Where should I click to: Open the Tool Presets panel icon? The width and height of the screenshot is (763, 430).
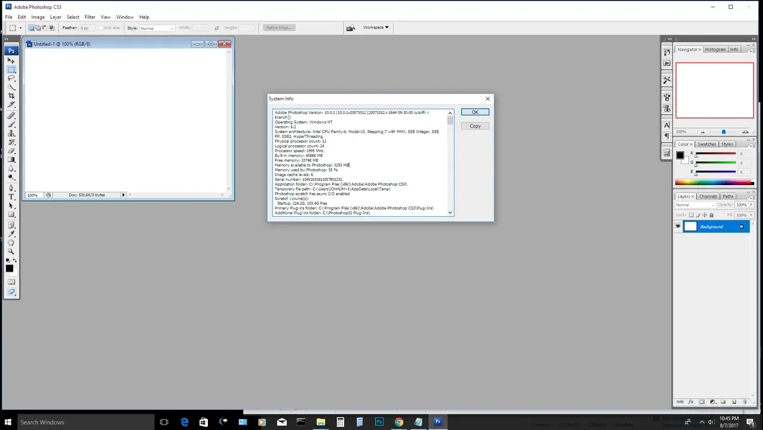[x=667, y=79]
